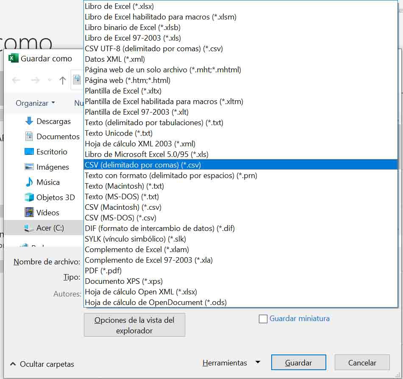
Task: Pick Hoja de cálculo Open XML (*.xlsx)
Action: tap(241, 292)
